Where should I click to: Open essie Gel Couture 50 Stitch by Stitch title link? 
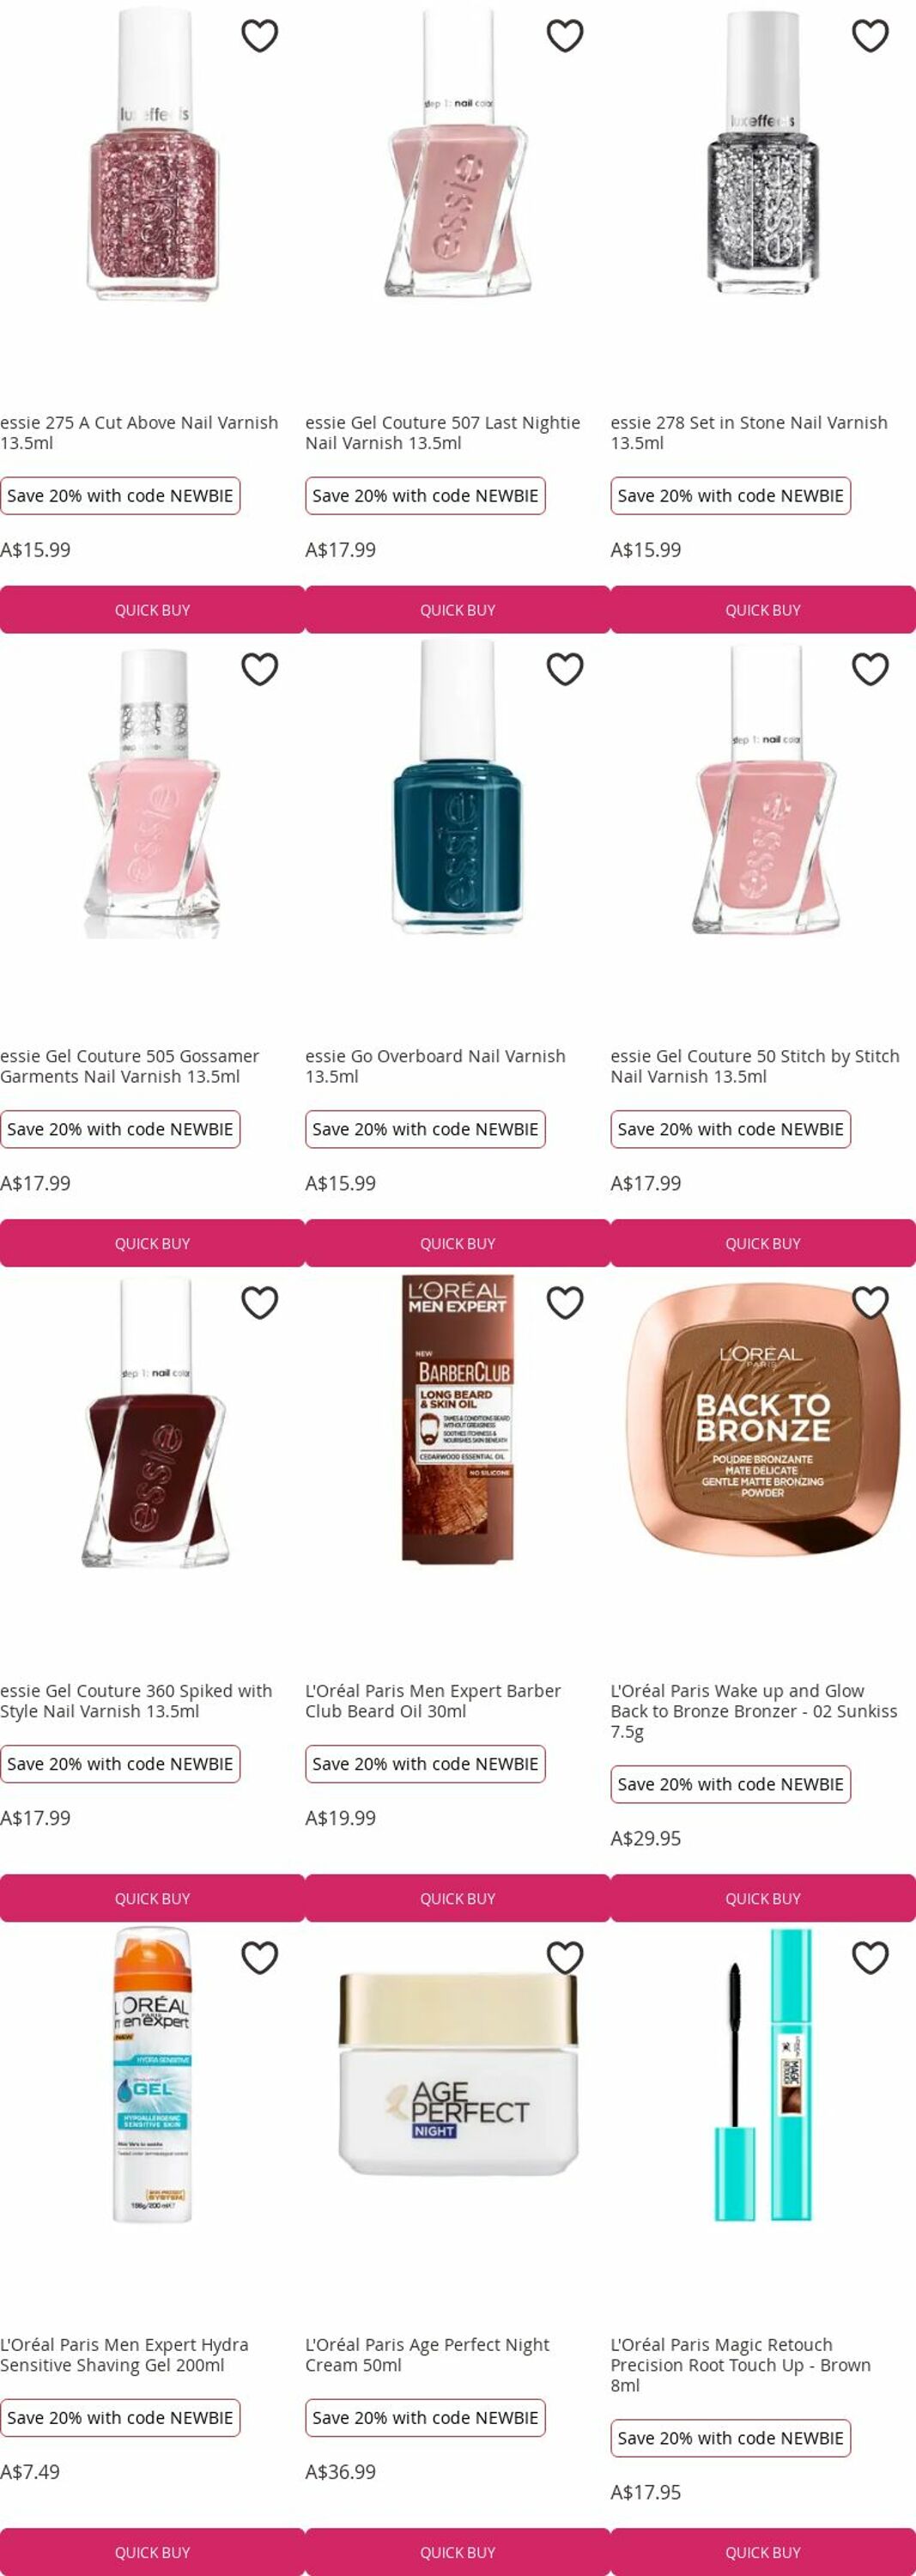pyautogui.click(x=755, y=1066)
